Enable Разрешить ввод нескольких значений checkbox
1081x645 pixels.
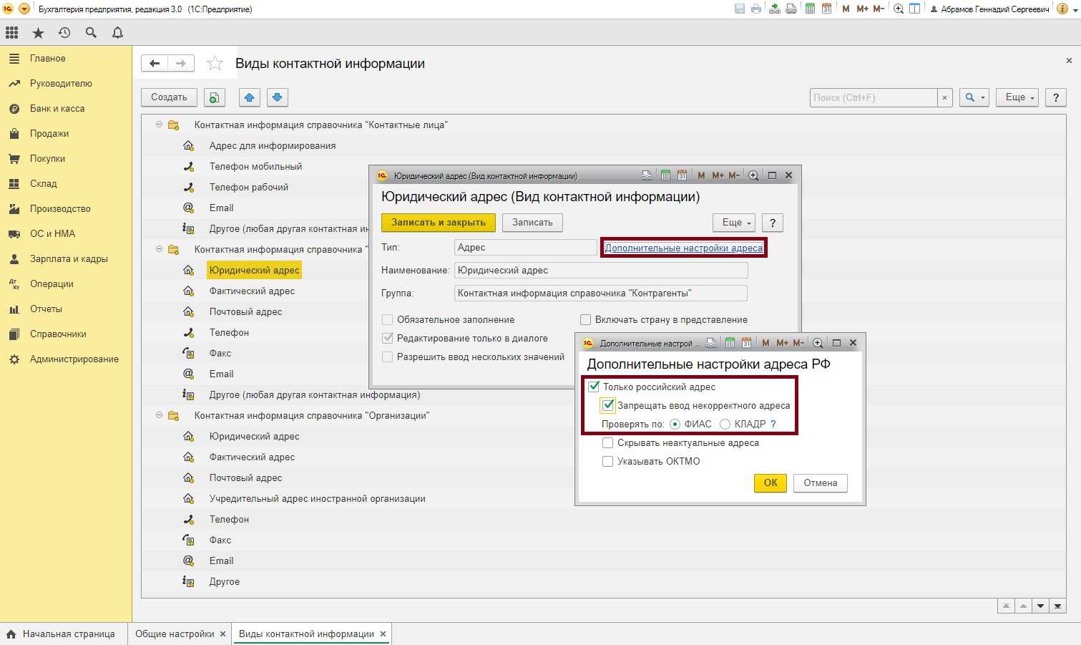[x=387, y=357]
